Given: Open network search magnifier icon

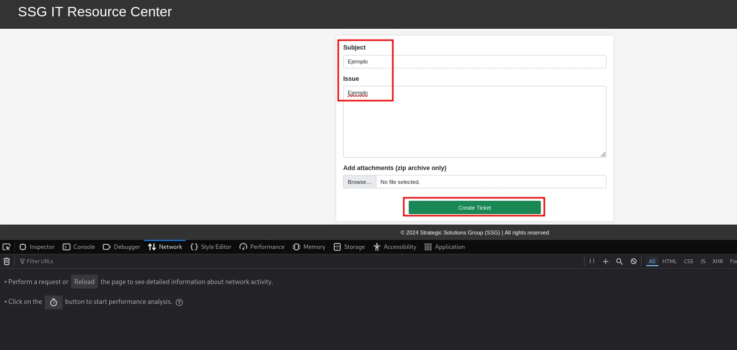Looking at the screenshot, I should [x=619, y=261].
